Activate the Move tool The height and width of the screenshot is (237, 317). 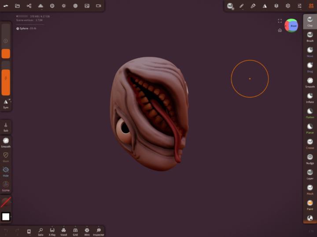click(x=310, y=51)
